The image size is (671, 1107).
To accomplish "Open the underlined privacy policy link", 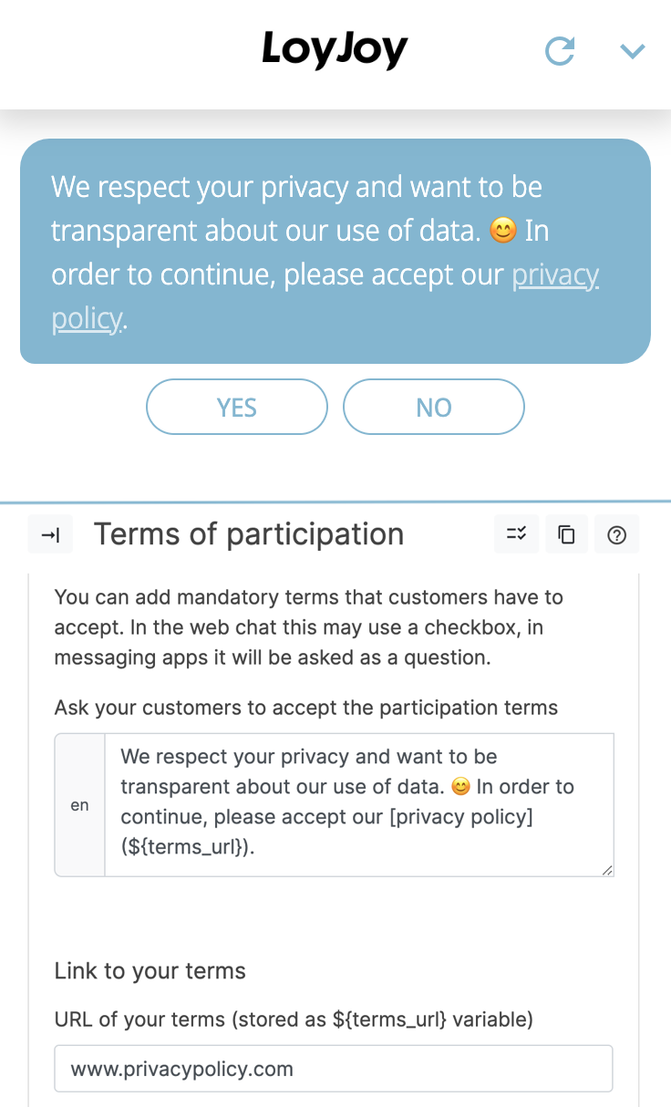I will [x=554, y=274].
